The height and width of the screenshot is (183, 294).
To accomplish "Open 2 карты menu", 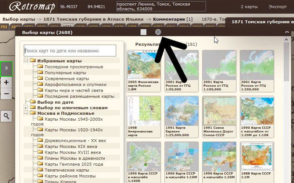I will (249, 7).
